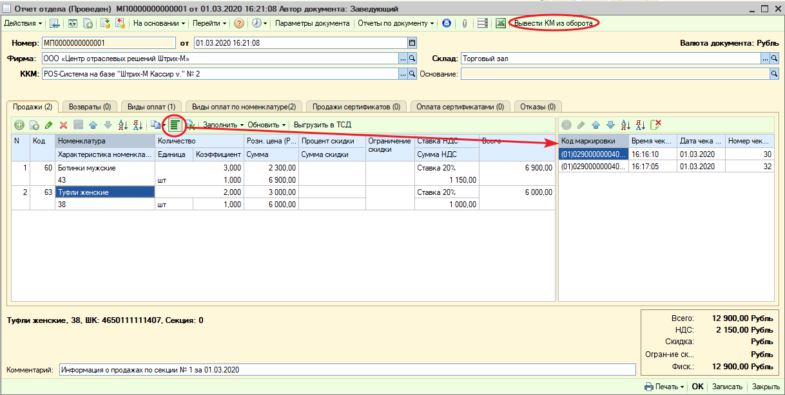Screen dimensions: 785x395
Task: Click Вывести КМ из оборота button
Action: [554, 23]
